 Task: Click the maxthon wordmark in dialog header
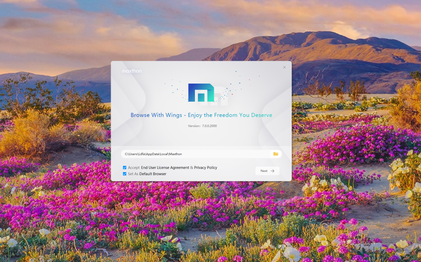(x=132, y=71)
